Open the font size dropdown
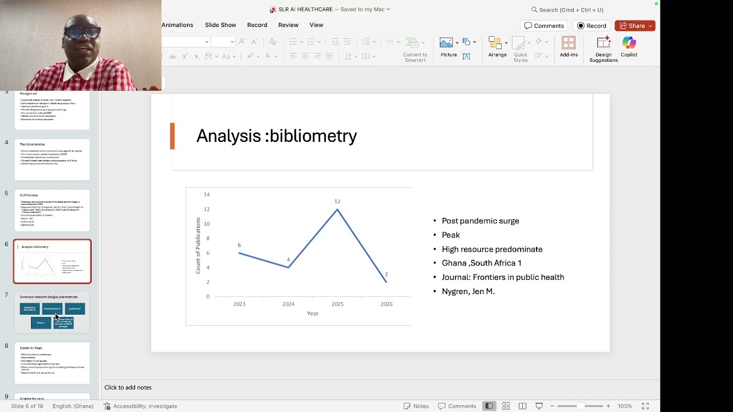Screen dimensions: 733x412 click(x=232, y=42)
